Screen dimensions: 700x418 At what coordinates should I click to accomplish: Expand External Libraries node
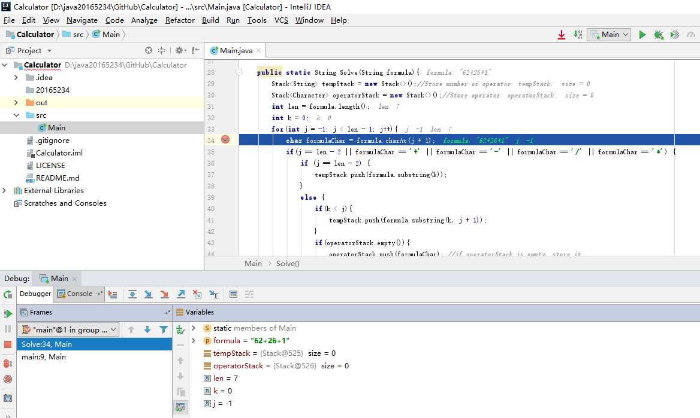pyautogui.click(x=4, y=190)
